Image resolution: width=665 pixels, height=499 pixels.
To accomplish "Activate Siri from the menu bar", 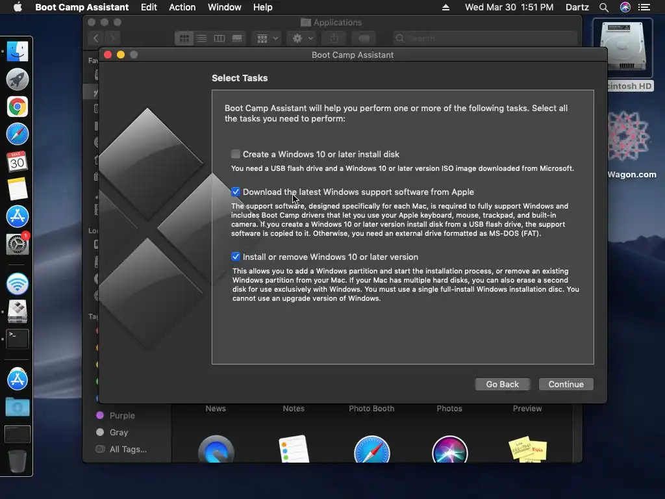I will pyautogui.click(x=625, y=7).
